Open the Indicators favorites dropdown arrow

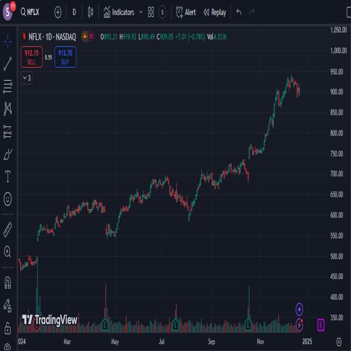pyautogui.click(x=141, y=12)
